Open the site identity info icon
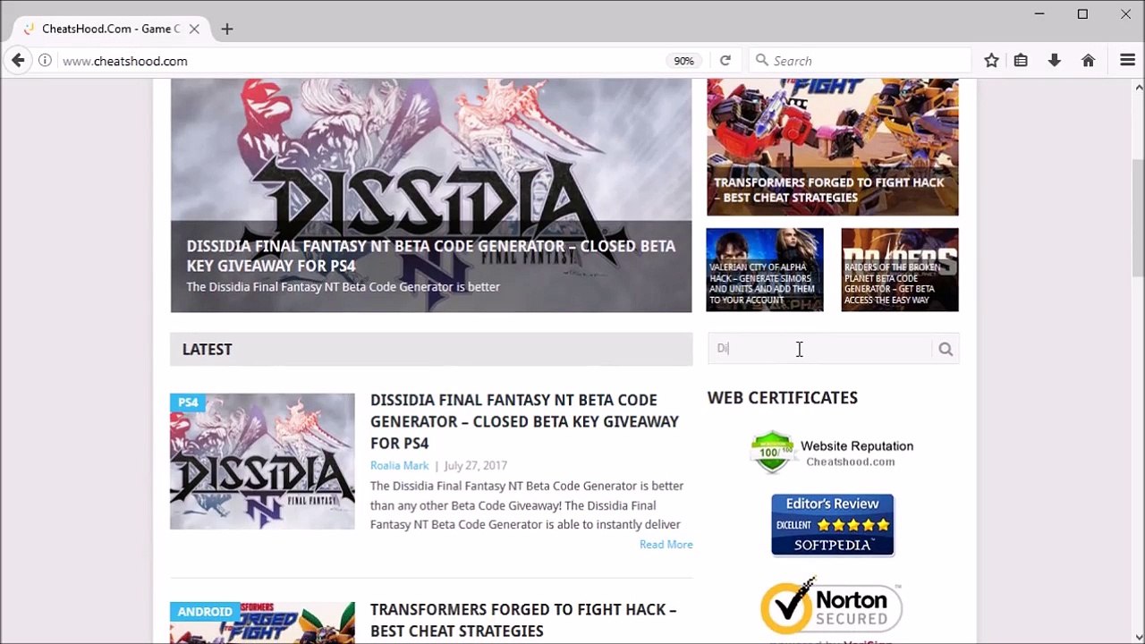This screenshot has width=1145, height=644. tap(45, 61)
